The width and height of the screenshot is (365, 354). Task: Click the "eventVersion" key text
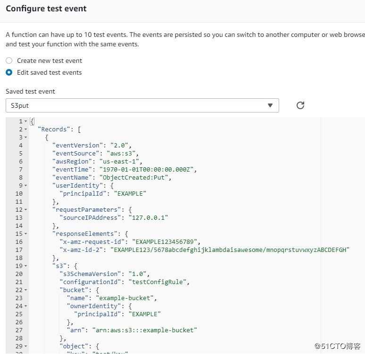(x=77, y=146)
